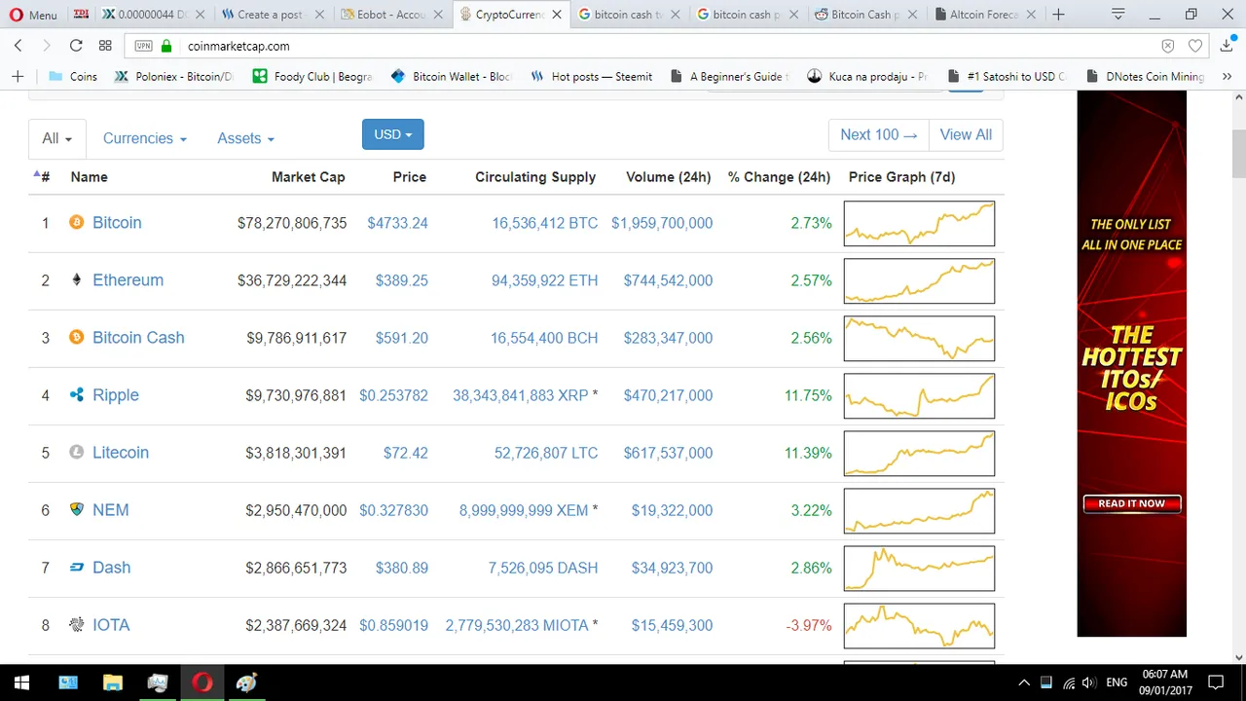The height and width of the screenshot is (701, 1246).
Task: Show hidden system tray icons
Action: [x=1024, y=683]
